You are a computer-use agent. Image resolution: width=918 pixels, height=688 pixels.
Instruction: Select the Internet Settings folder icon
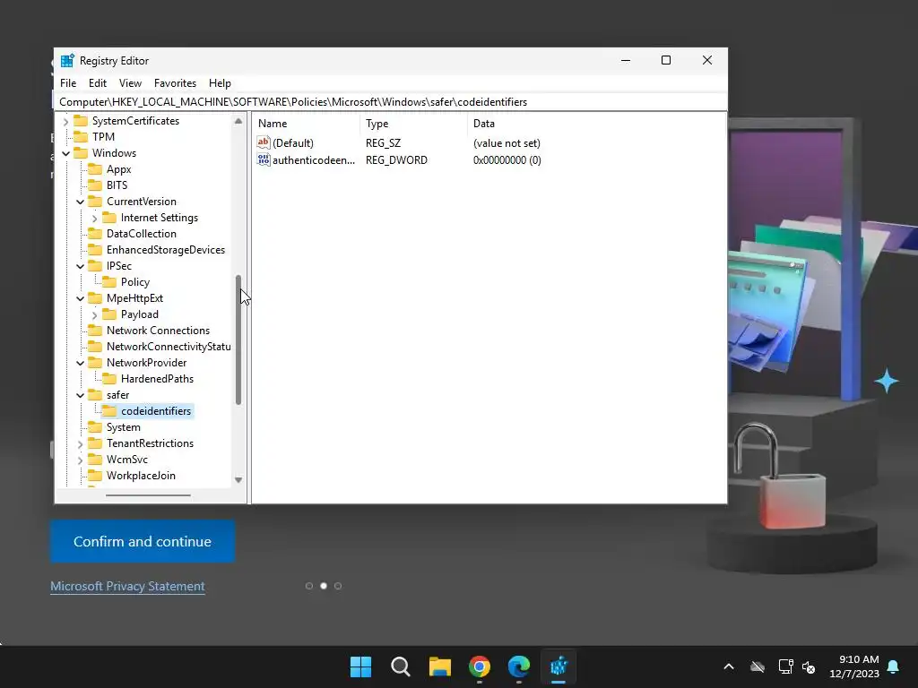pos(109,218)
